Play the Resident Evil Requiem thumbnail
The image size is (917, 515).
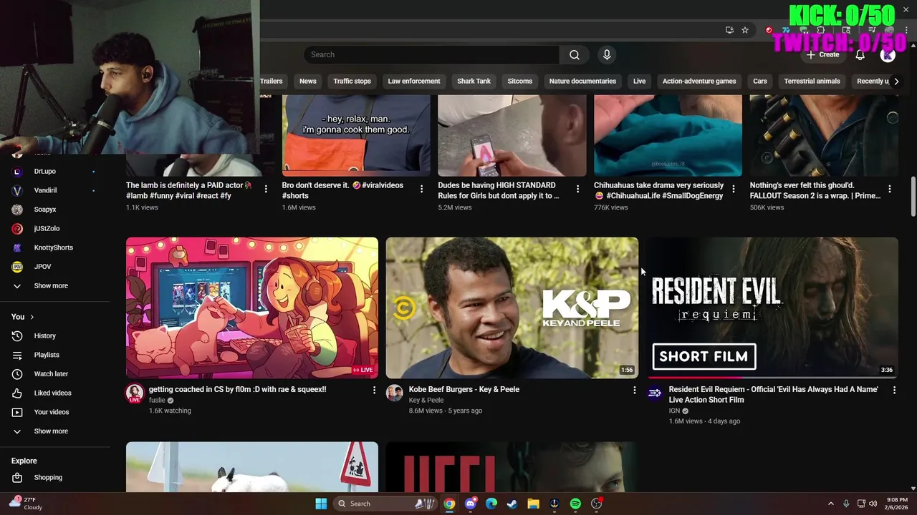[772, 308]
